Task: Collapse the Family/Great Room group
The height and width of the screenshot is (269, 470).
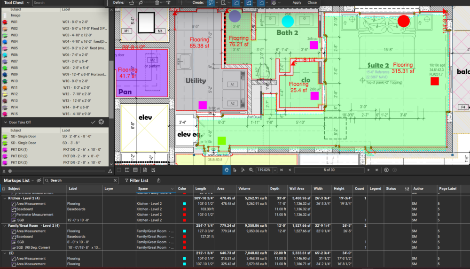Action: click(5, 225)
